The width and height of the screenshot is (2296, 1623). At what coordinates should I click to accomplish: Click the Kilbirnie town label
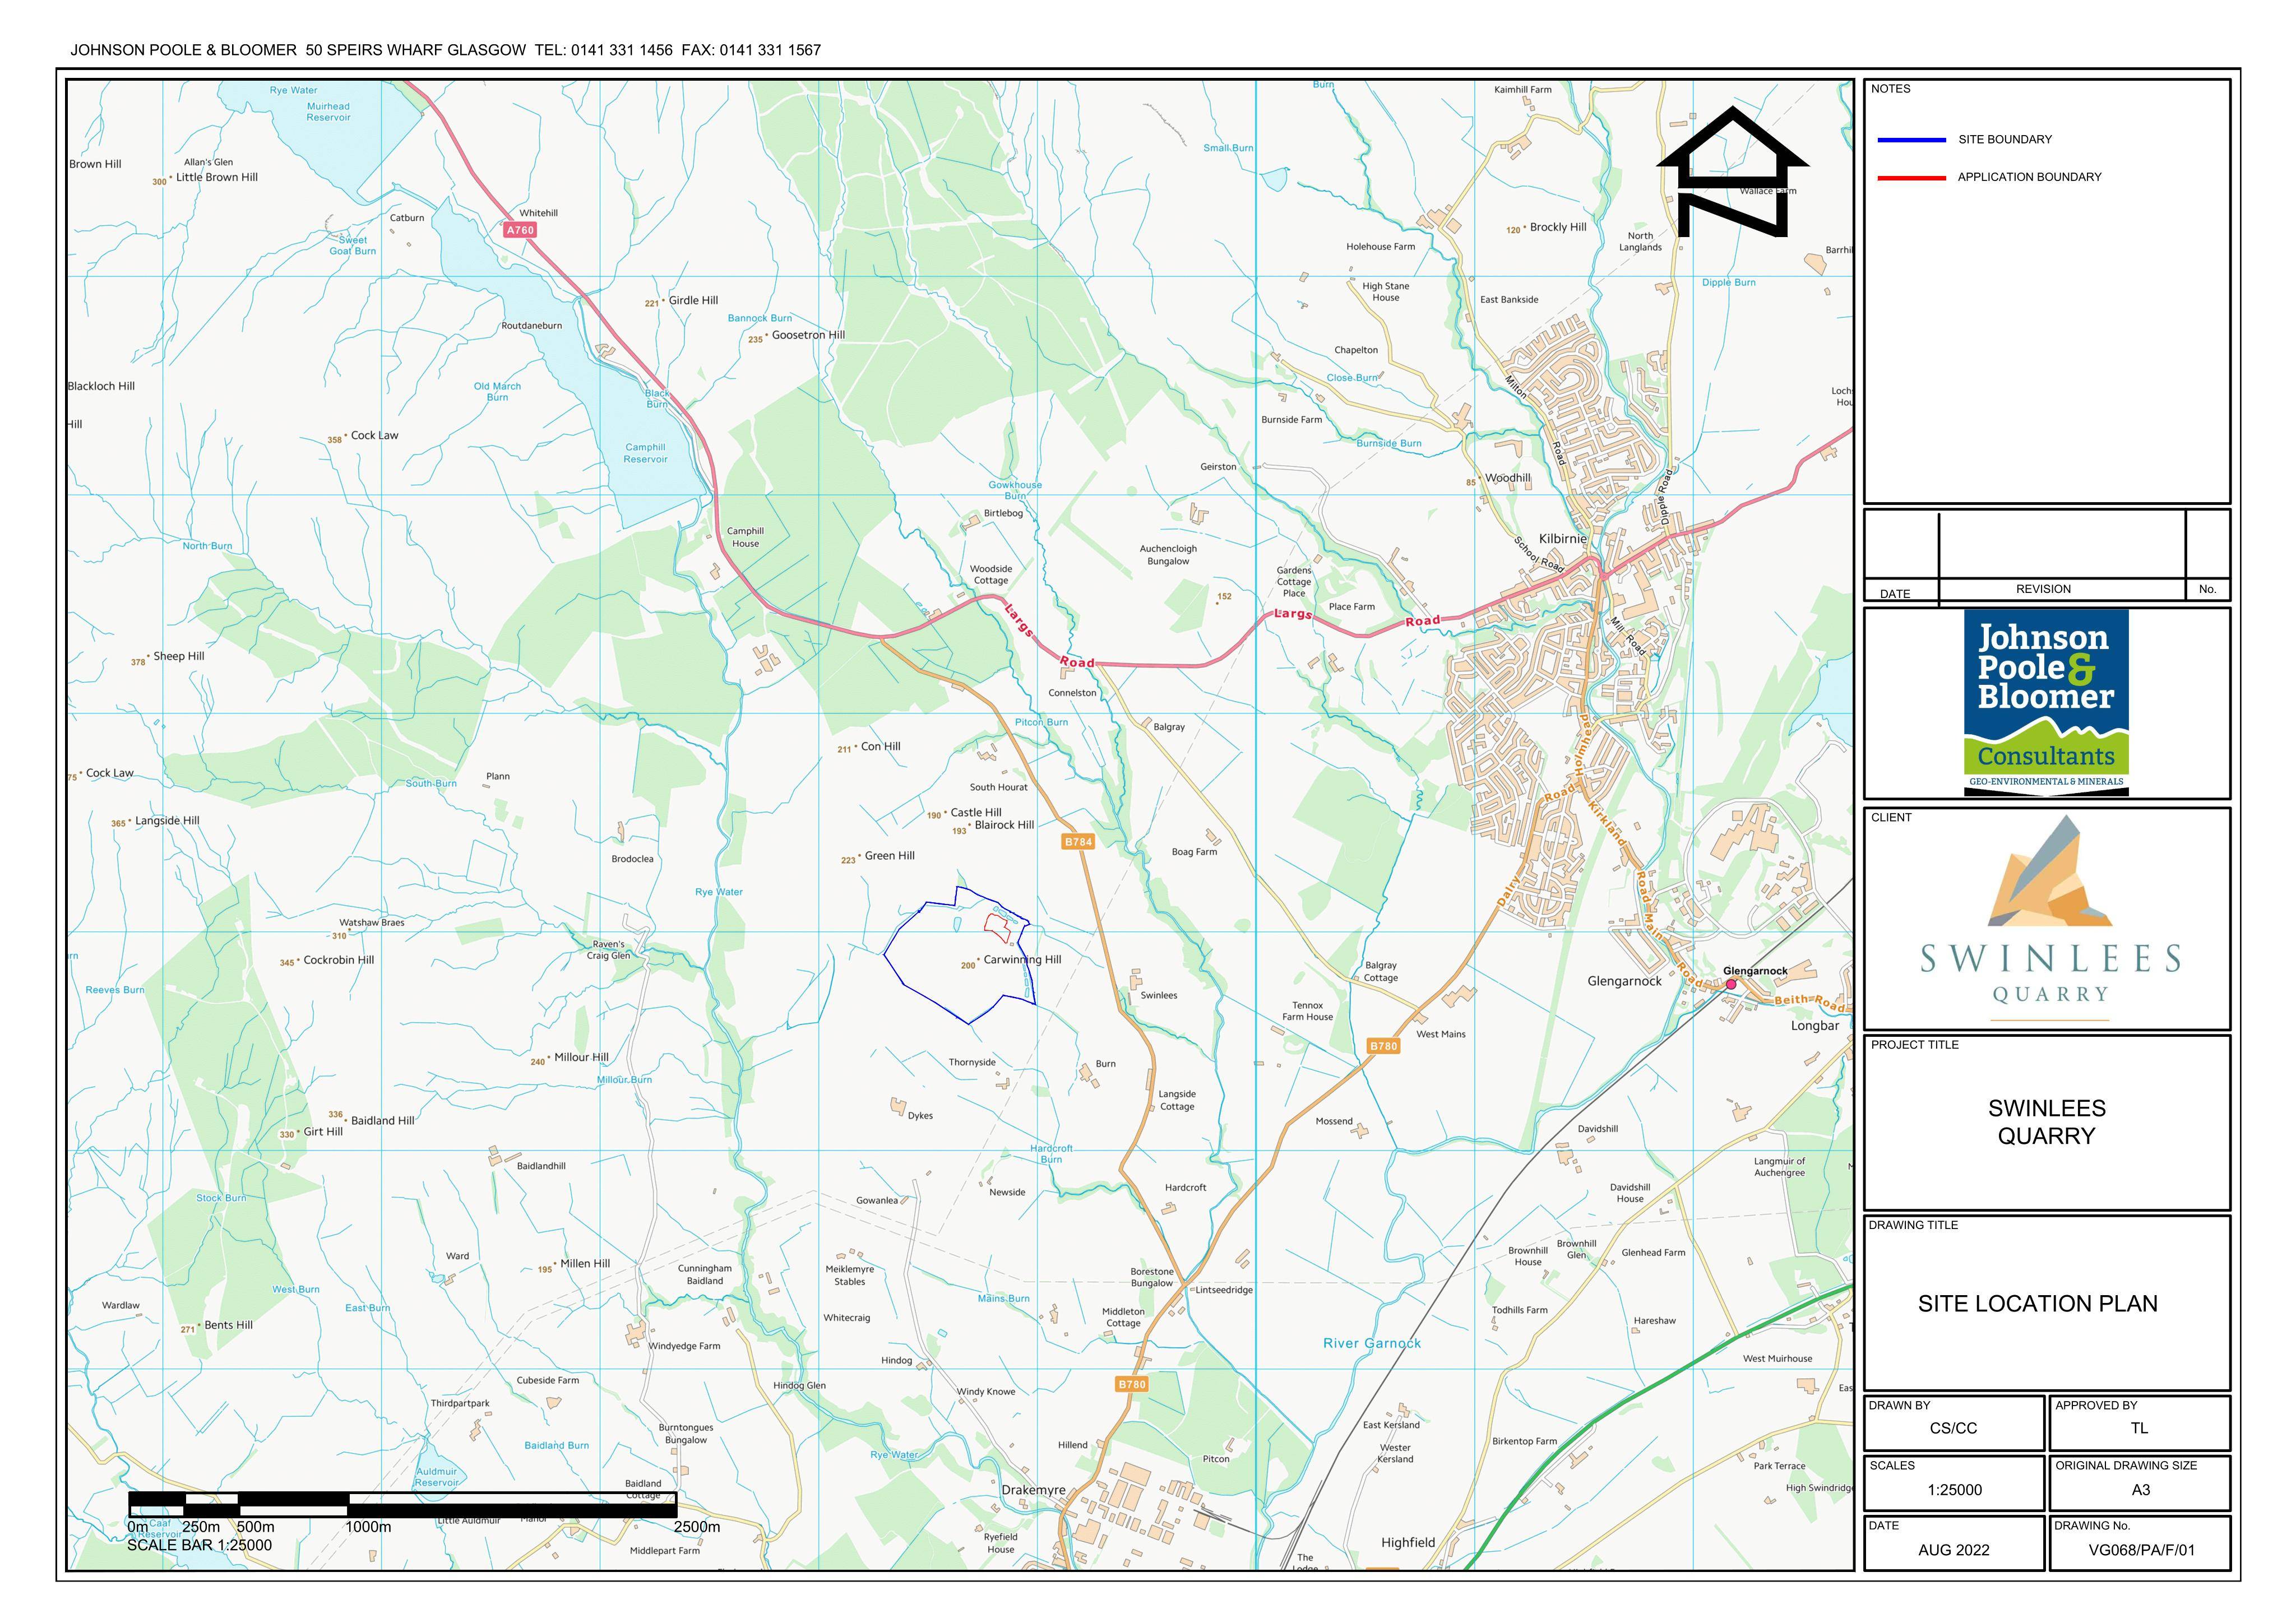pyautogui.click(x=1562, y=538)
